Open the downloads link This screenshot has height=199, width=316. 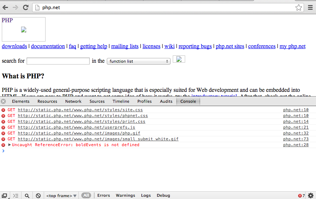point(14,46)
